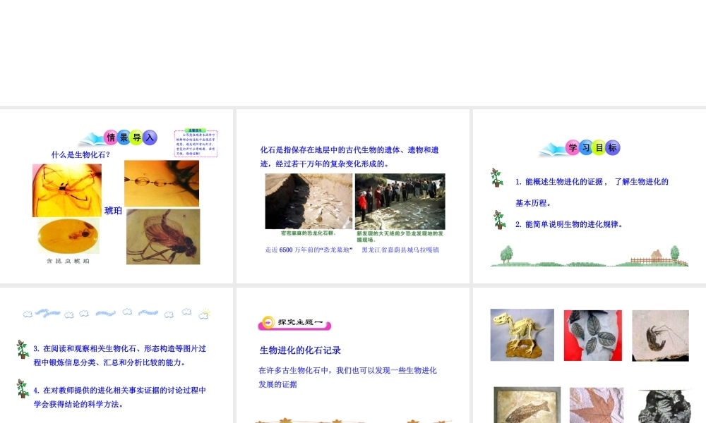Viewport: 706px width, 423px height.
Task: Select the text 4. 在对教师提供的进化相关事实证据
Action: [120, 397]
